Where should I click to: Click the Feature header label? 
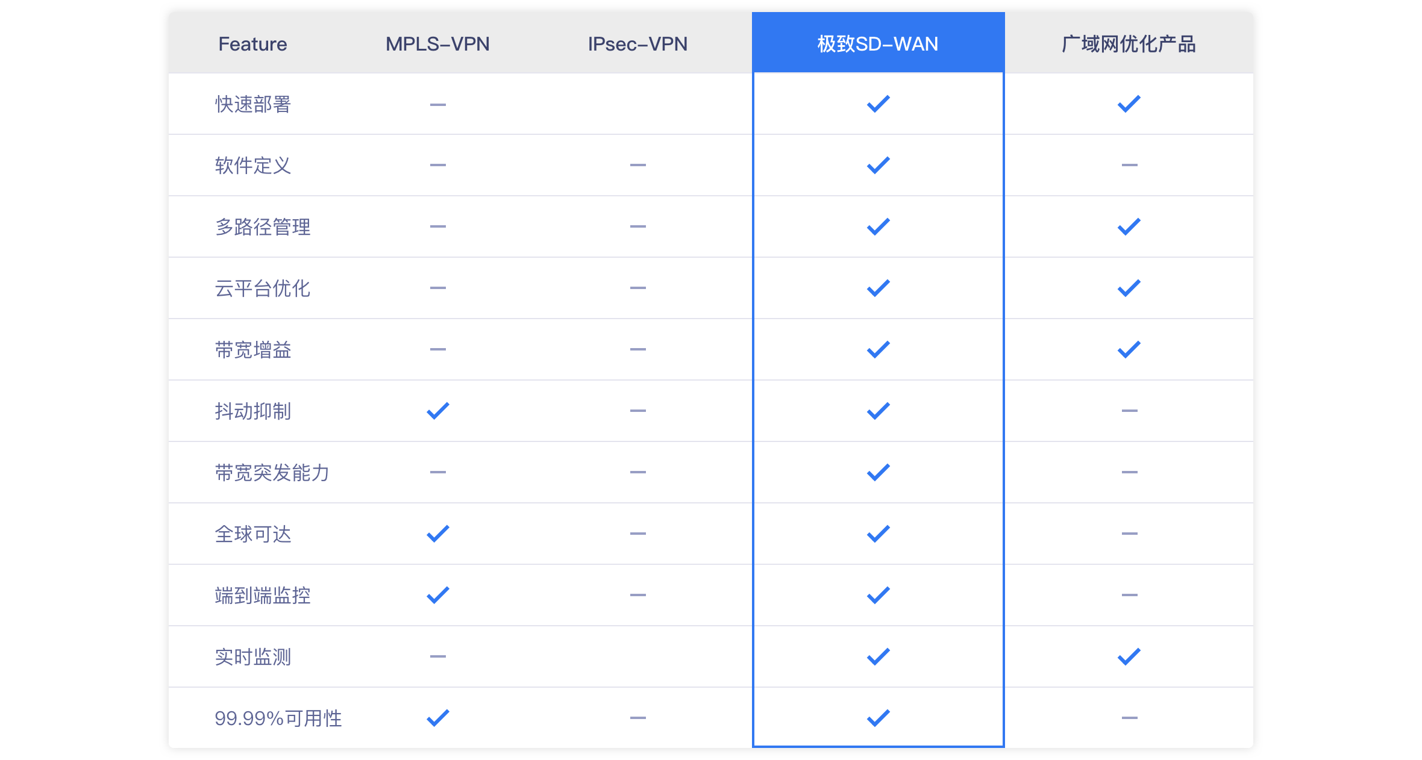click(x=252, y=44)
